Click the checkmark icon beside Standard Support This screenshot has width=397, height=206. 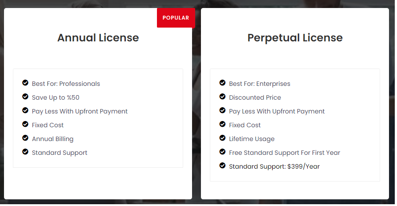(x=25, y=152)
